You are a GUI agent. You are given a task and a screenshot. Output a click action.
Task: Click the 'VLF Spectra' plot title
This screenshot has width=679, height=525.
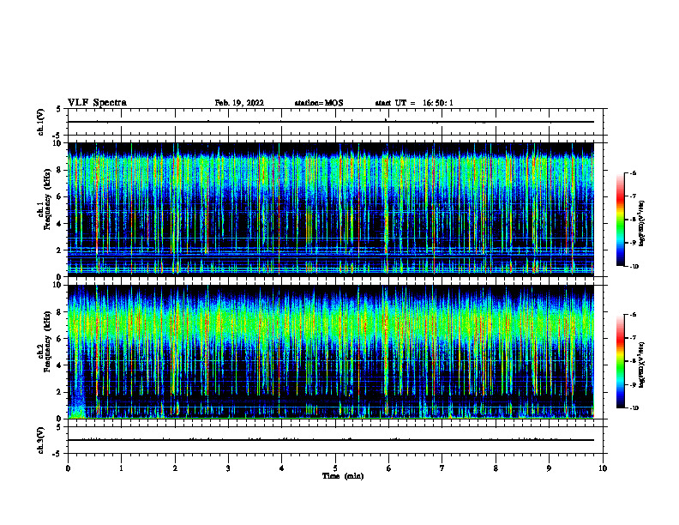pos(97,103)
